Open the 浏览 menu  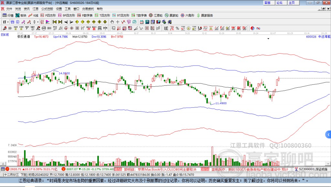coord(18,9)
